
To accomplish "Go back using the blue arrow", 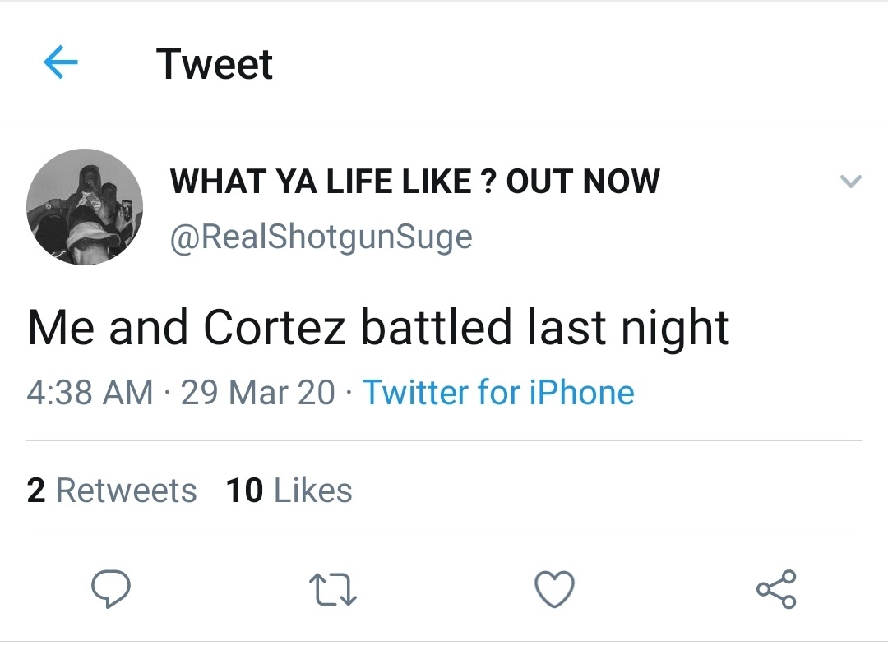I will click(x=60, y=62).
